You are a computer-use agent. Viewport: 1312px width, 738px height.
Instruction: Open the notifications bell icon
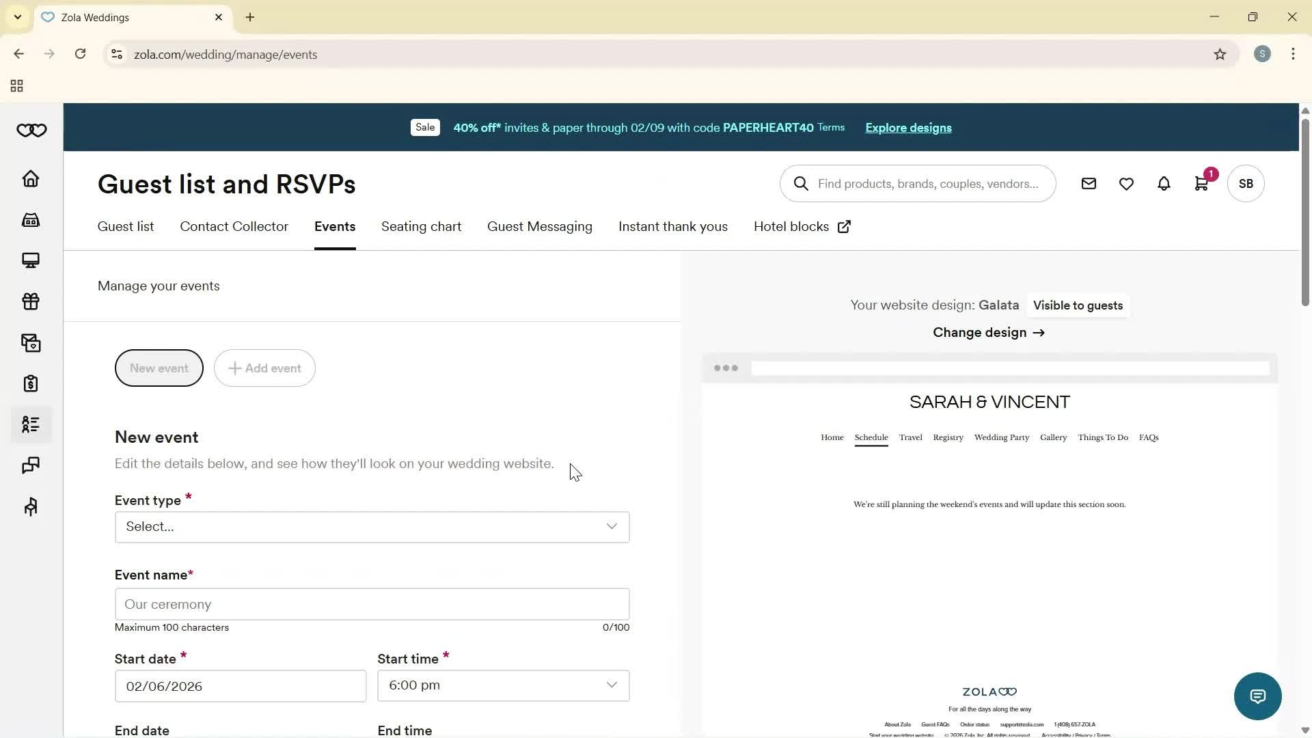[1164, 183]
